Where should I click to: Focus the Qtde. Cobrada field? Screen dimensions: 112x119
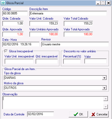[x=13, y=23]
